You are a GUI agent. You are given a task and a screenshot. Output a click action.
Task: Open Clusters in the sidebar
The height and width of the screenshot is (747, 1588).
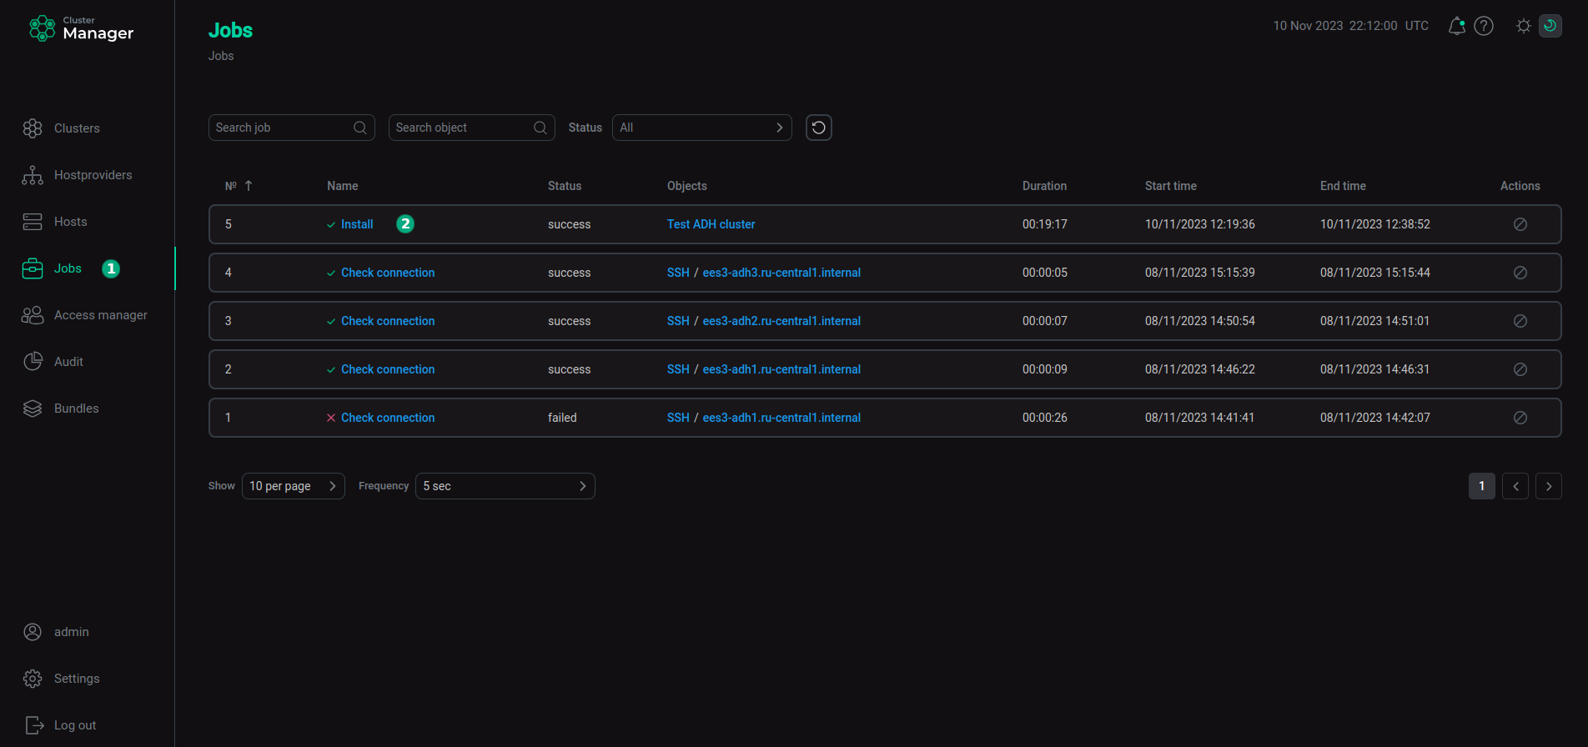click(77, 128)
